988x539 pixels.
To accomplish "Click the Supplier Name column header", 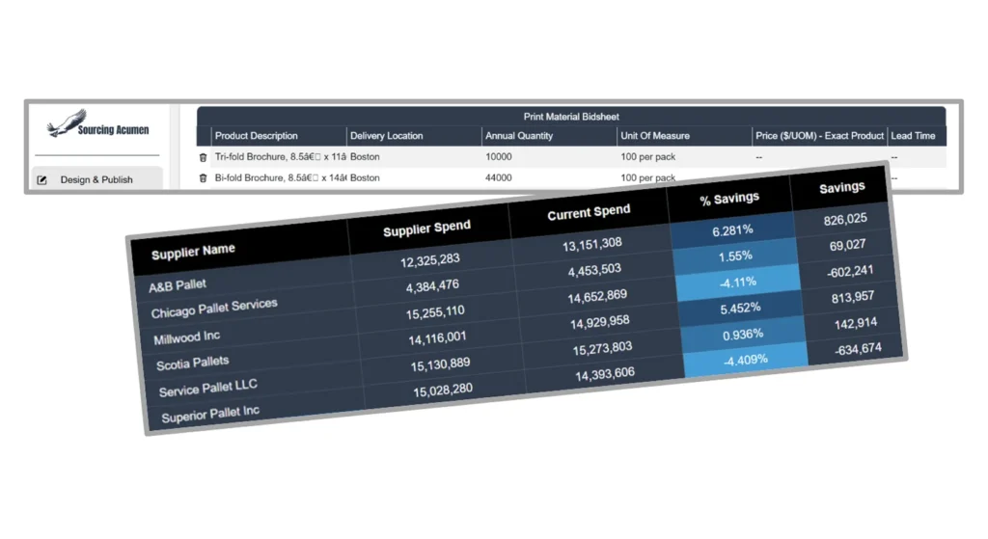I will point(193,252).
